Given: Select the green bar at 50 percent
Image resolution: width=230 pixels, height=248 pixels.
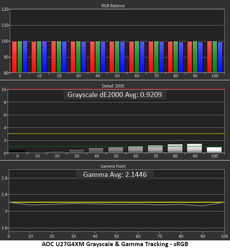Looking at the screenshot, I should [x=117, y=57].
